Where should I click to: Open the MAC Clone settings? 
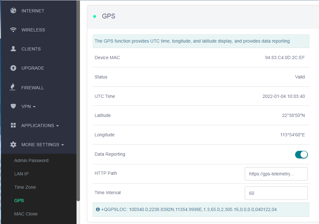(x=26, y=214)
